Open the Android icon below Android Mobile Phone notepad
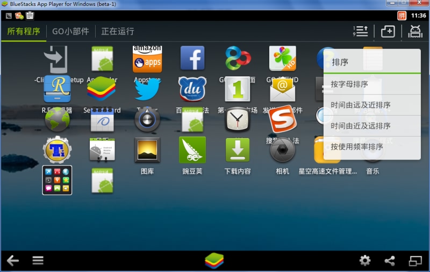This screenshot has height=272, width=430. point(102,181)
